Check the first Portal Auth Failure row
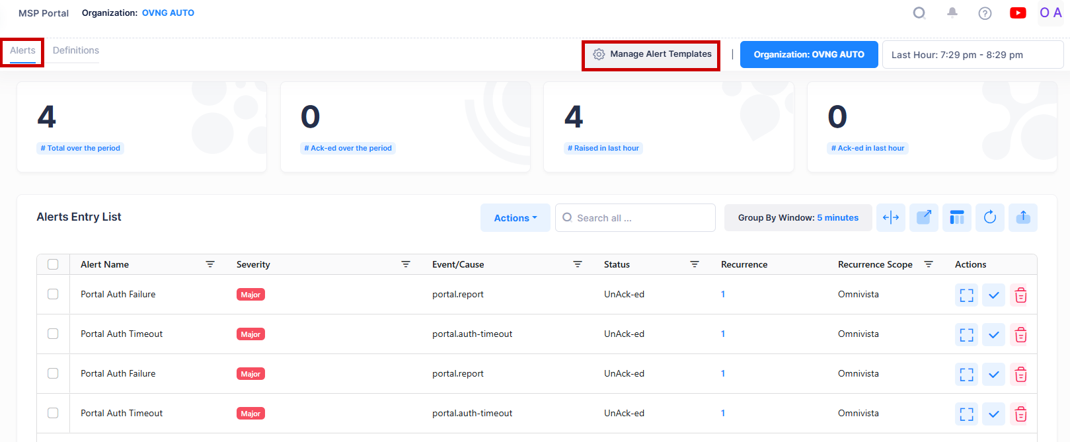 click(x=53, y=294)
